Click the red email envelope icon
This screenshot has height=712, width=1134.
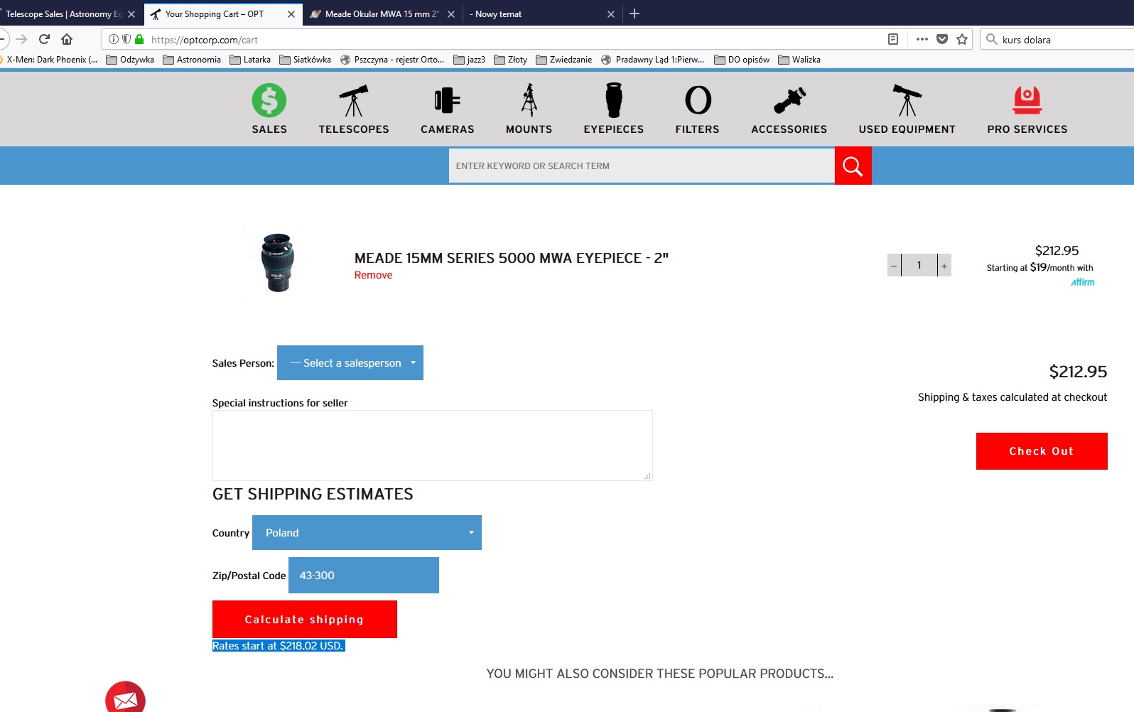tap(126, 700)
